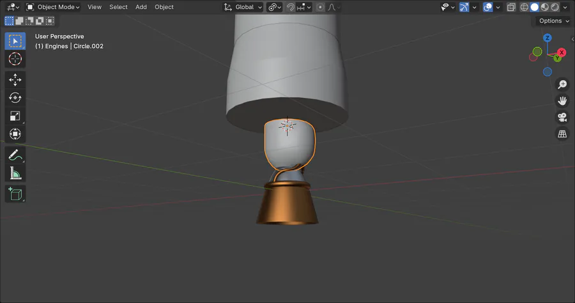
Task: Open the View menu
Action: point(95,7)
